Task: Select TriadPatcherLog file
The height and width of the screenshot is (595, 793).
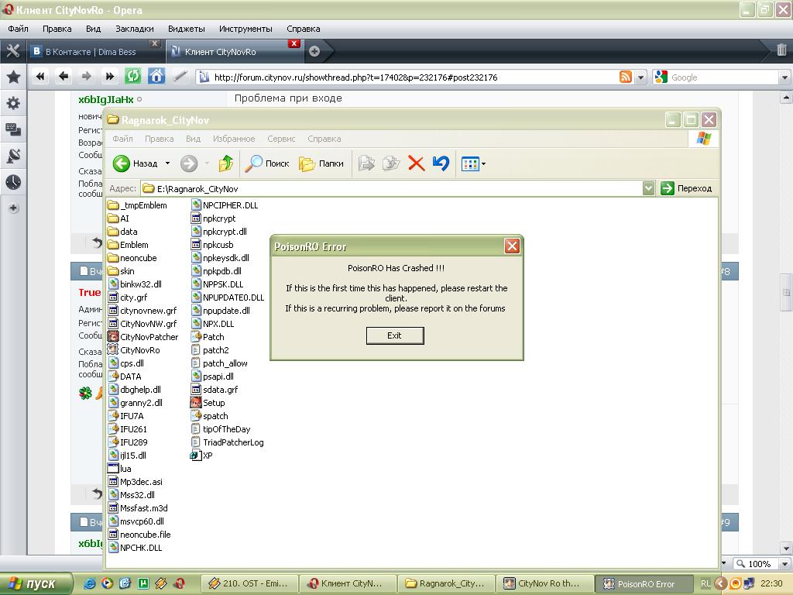Action: [x=228, y=442]
